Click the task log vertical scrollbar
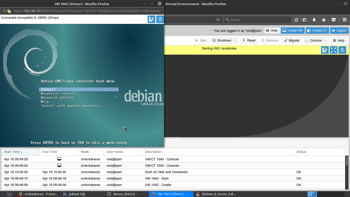Image resolution: width=350 pixels, height=197 pixels. click(347, 161)
